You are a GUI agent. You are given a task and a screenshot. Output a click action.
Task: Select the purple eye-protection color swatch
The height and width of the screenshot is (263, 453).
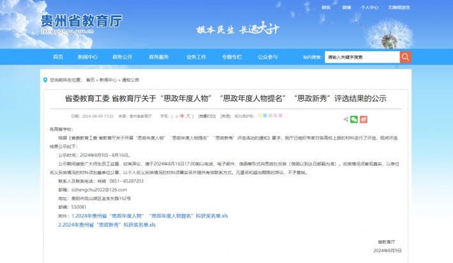click(281, 116)
